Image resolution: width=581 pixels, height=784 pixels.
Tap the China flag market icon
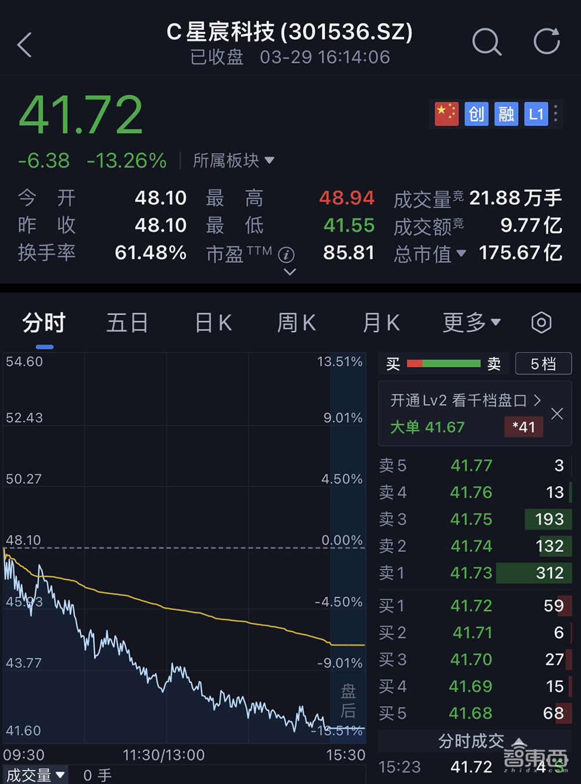click(445, 114)
